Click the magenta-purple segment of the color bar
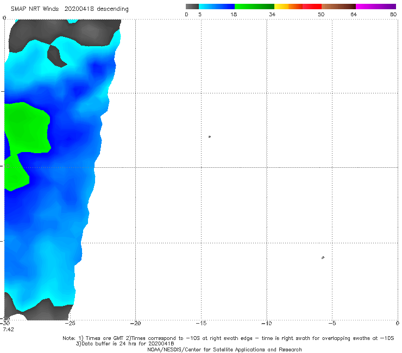 376,7
